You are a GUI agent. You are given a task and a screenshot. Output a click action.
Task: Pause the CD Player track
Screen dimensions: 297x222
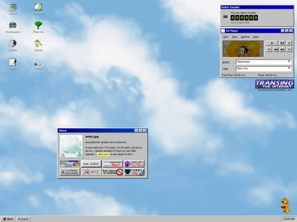click(282, 43)
